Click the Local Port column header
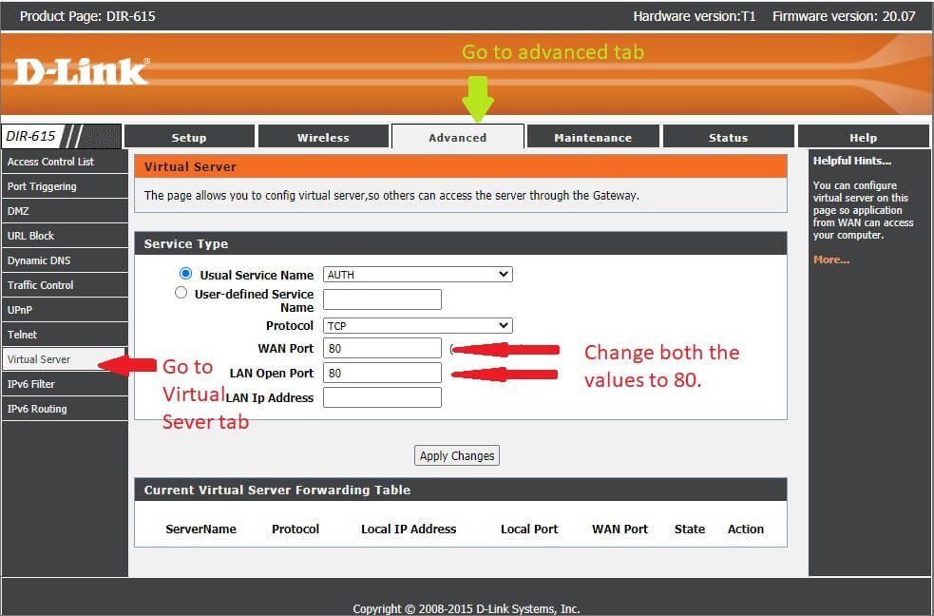 529,529
